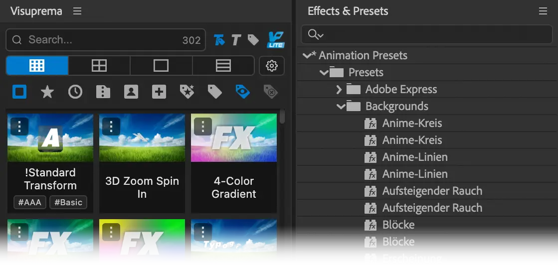Image resolution: width=558 pixels, height=265 pixels.
Task: Click the Effects & Presets search field
Action: (427, 34)
